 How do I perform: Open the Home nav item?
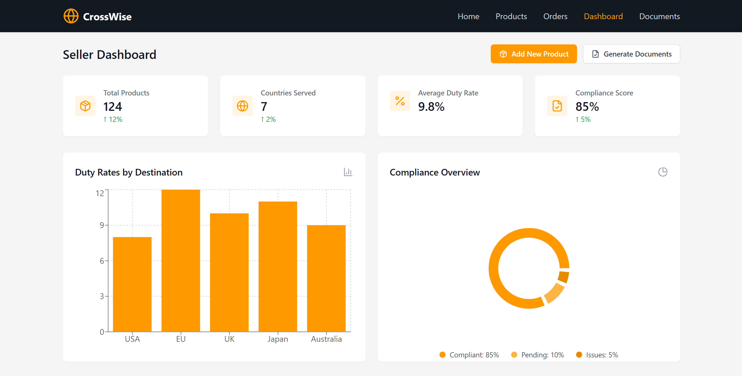pyautogui.click(x=468, y=16)
